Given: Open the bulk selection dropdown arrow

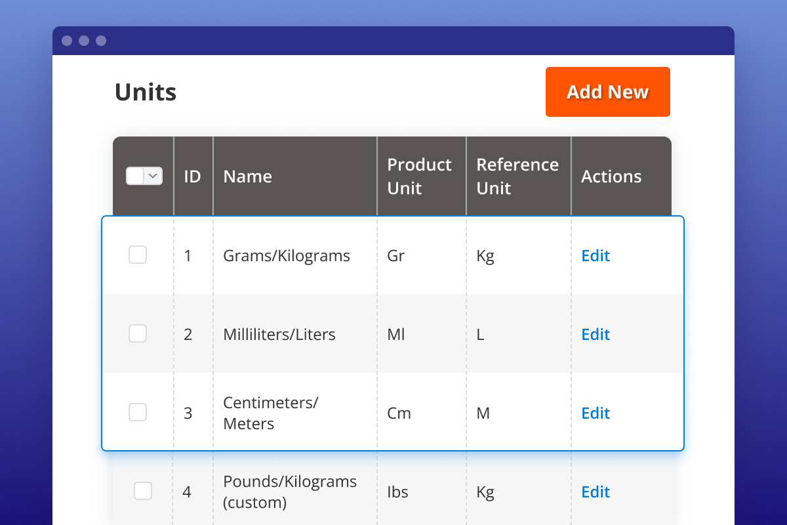Looking at the screenshot, I should coord(153,176).
